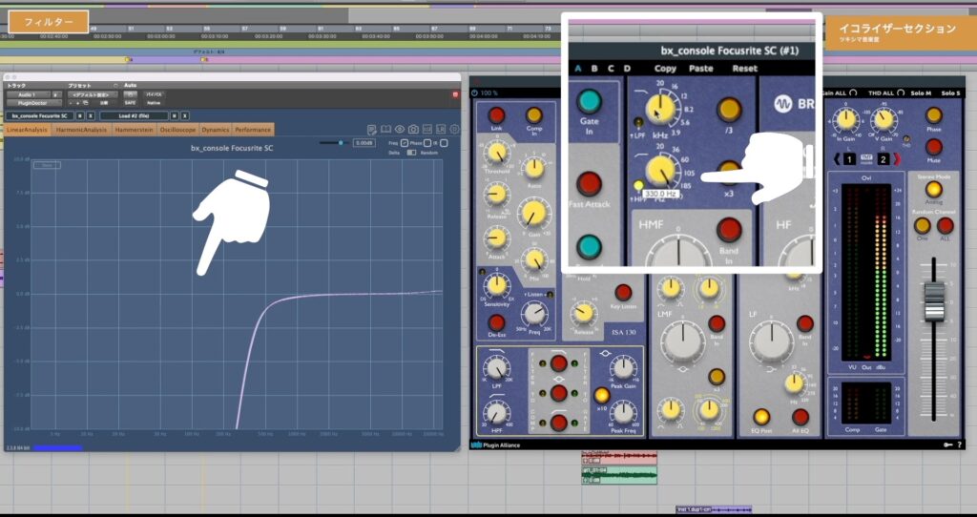977x517 pixels.
Task: Toggle the IR checkbox
Action: (444, 143)
